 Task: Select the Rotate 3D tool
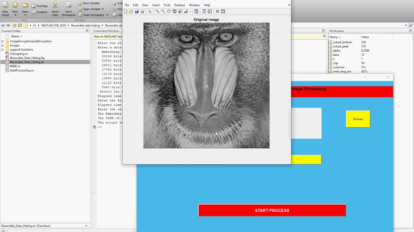(174, 11)
